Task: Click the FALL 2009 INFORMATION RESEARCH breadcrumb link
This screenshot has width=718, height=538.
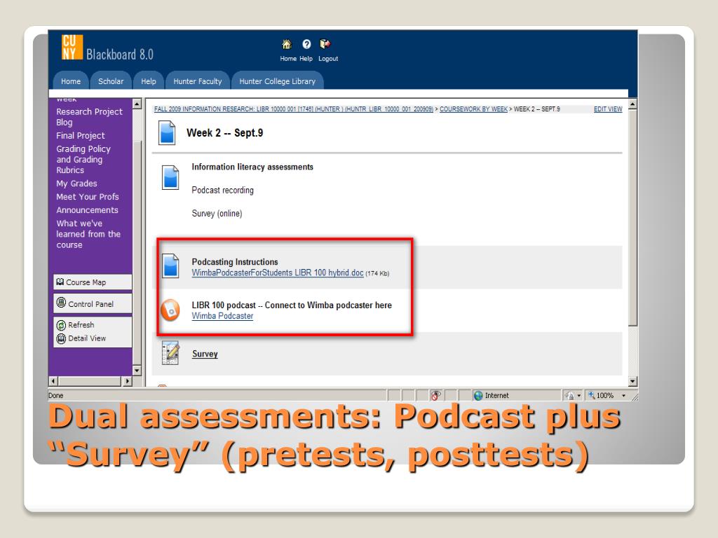Action: coord(294,109)
